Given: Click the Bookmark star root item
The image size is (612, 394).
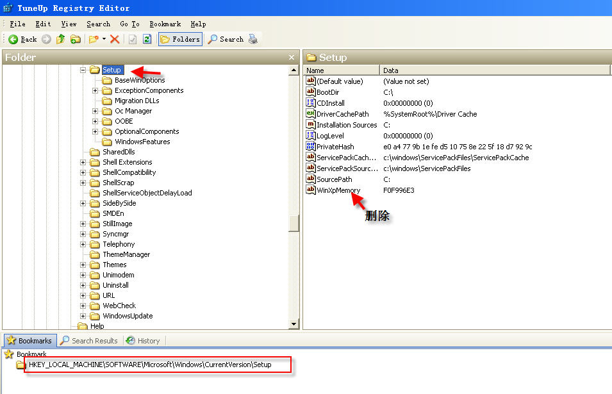Looking at the screenshot, I should coord(26,354).
